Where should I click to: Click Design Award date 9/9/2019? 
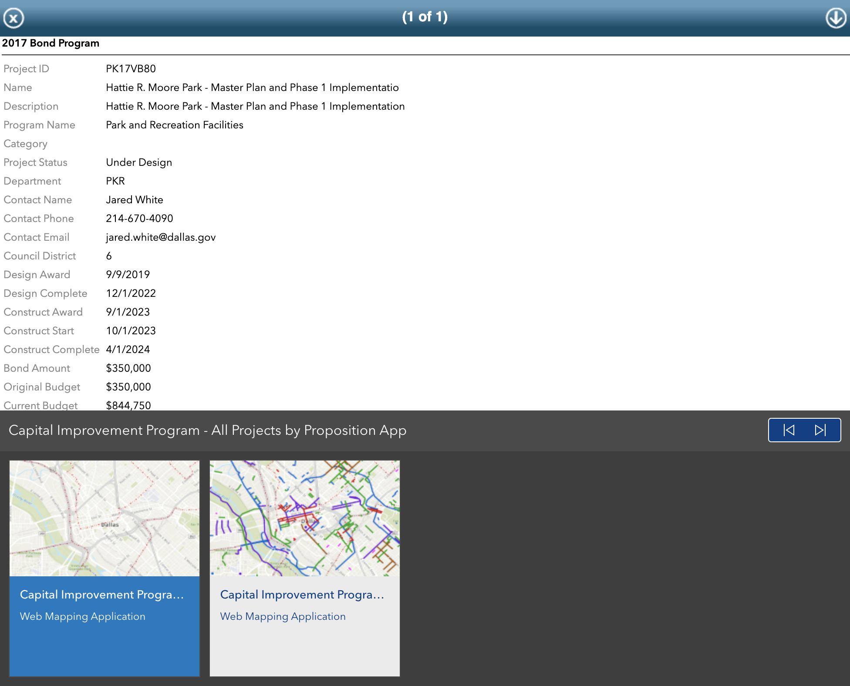coord(128,275)
